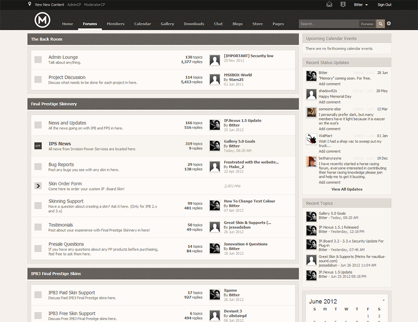Click View New Content link
Viewport: 418px width, 322px height.
click(x=49, y=5)
